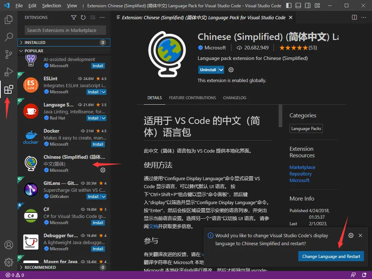Open the Manage gear for Chinese (Simplified) extension
372x279 pixels.
pyautogui.click(x=103, y=170)
